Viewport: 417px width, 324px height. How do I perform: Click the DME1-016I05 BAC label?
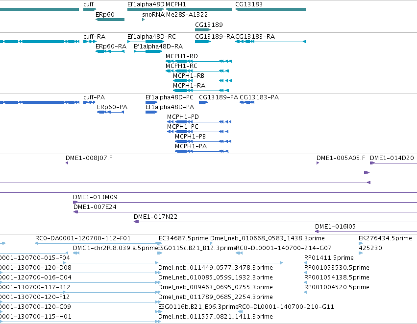point(335,227)
